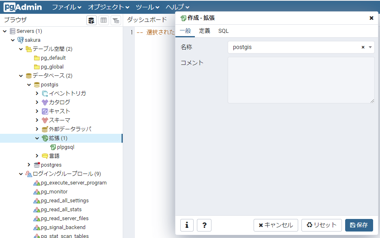Open the オブジェクト menu
This screenshot has height=238, width=380.
click(x=109, y=7)
